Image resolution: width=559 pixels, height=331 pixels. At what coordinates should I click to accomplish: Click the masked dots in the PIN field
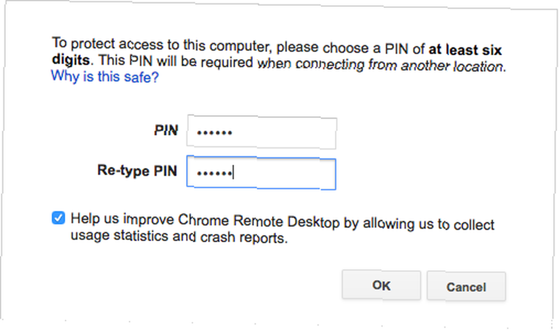pos(215,133)
